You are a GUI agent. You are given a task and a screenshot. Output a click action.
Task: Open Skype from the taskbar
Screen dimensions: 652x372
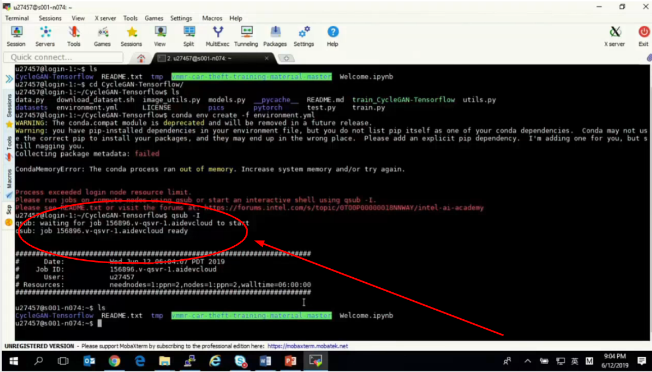[240, 361]
